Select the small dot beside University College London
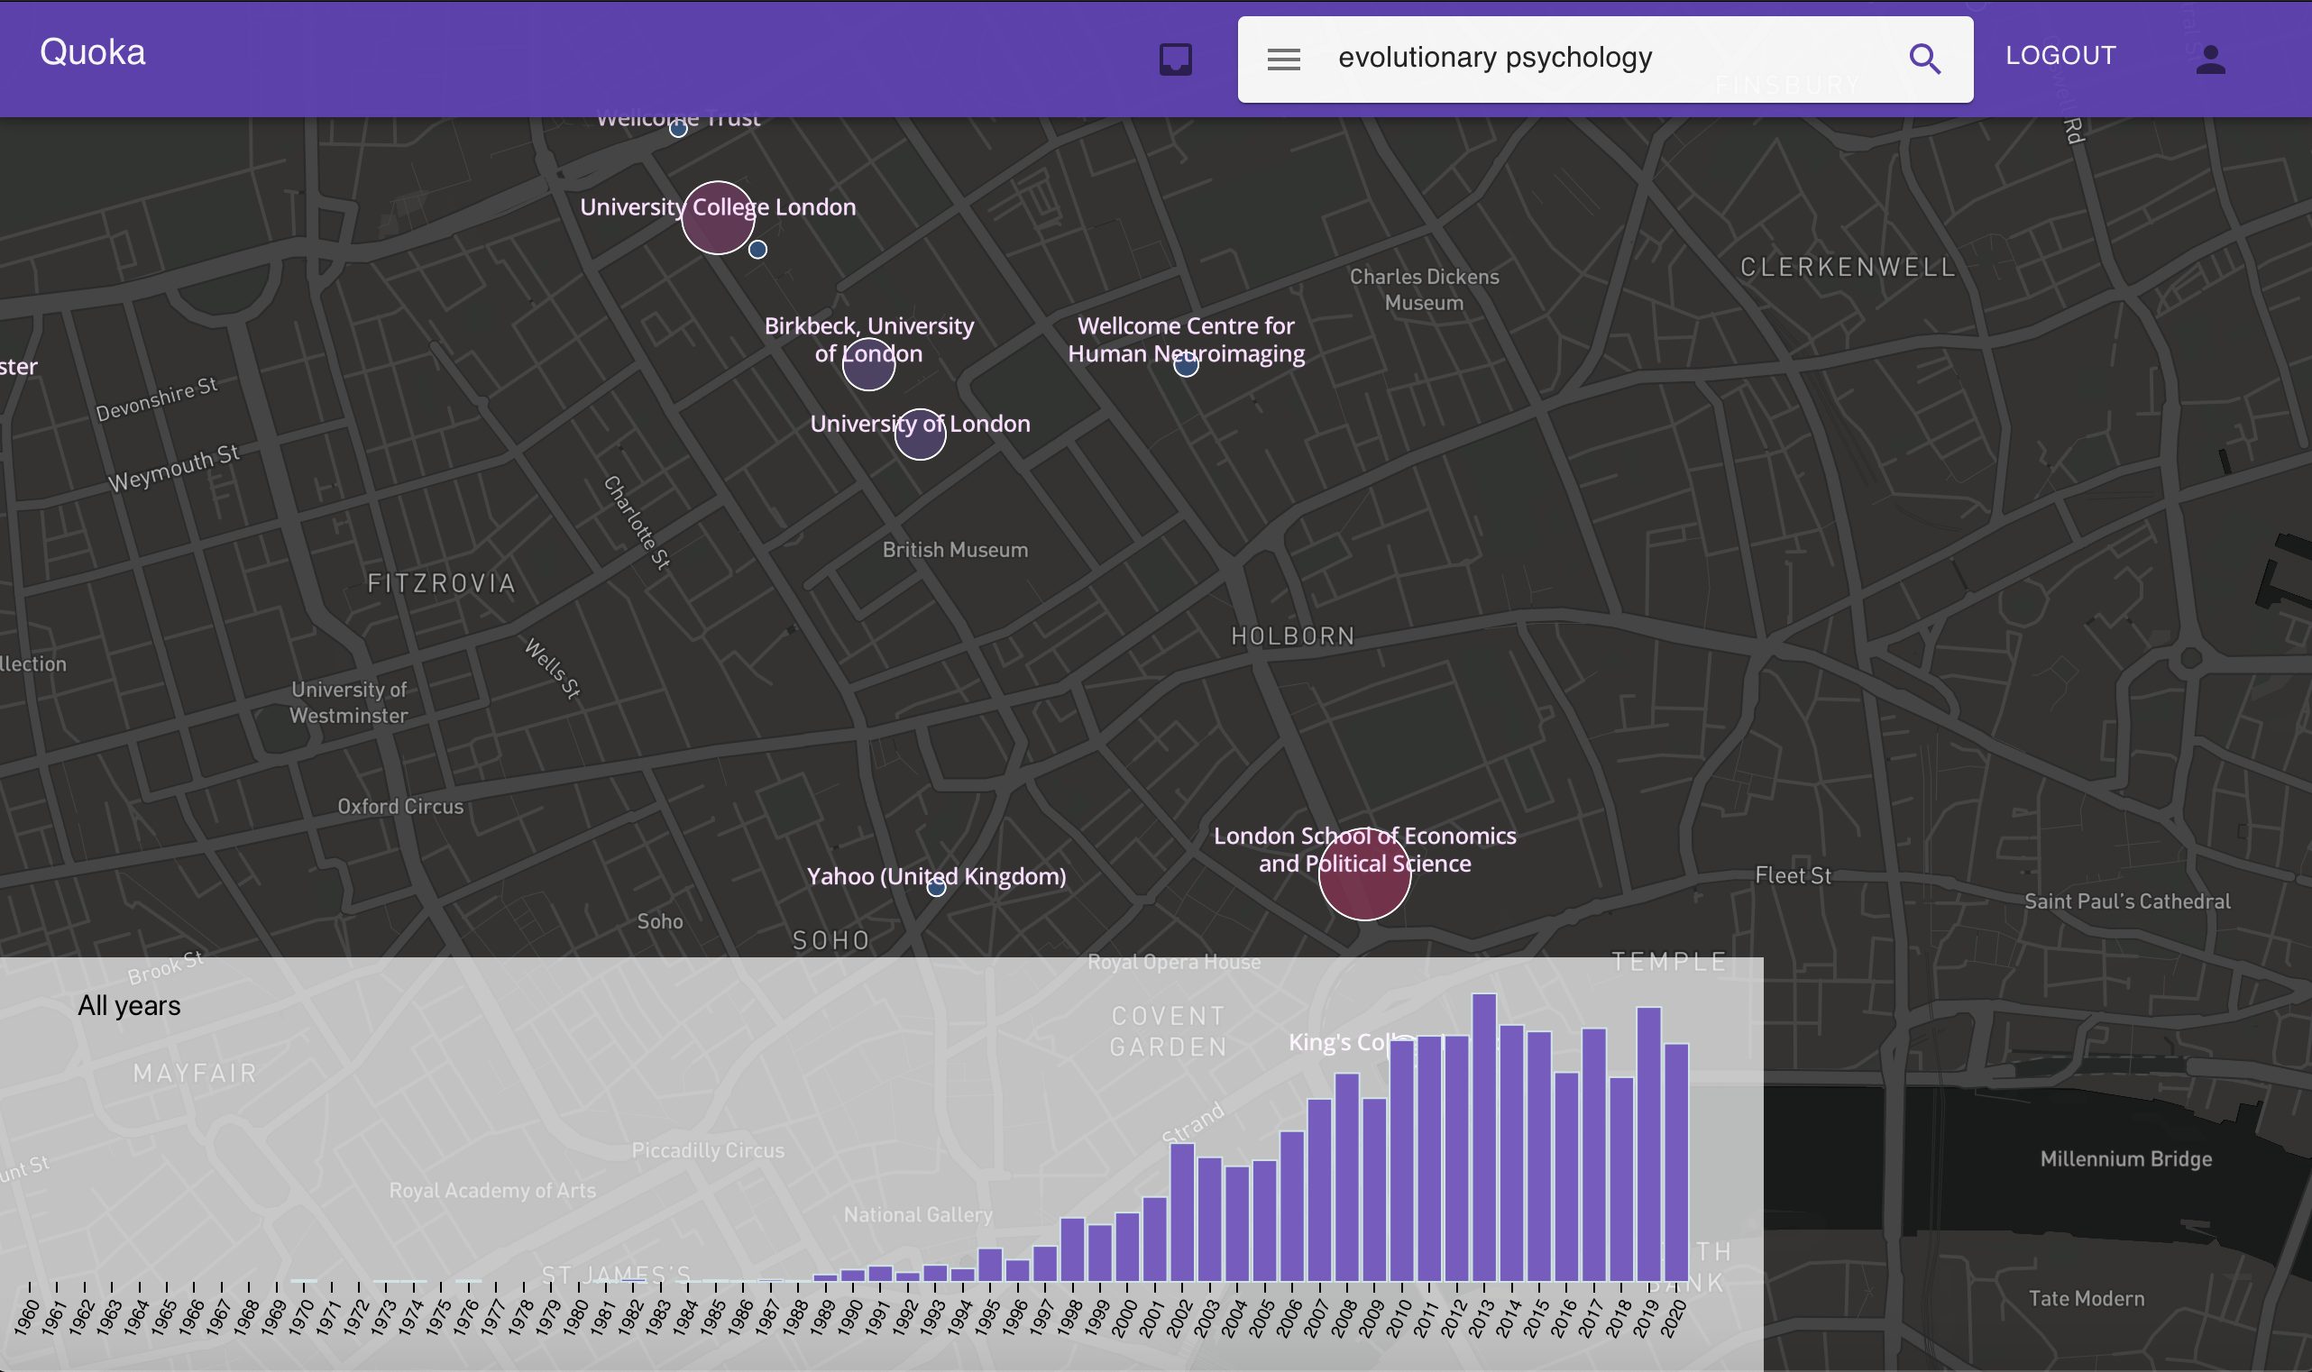Screen dimensions: 2312x1372 pyautogui.click(x=757, y=250)
